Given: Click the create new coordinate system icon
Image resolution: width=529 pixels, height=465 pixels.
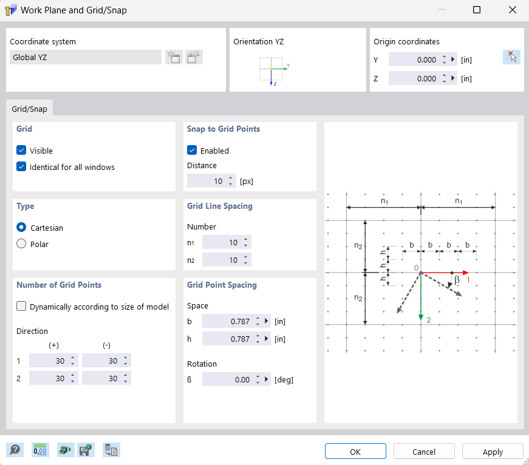Looking at the screenshot, I should point(174,58).
